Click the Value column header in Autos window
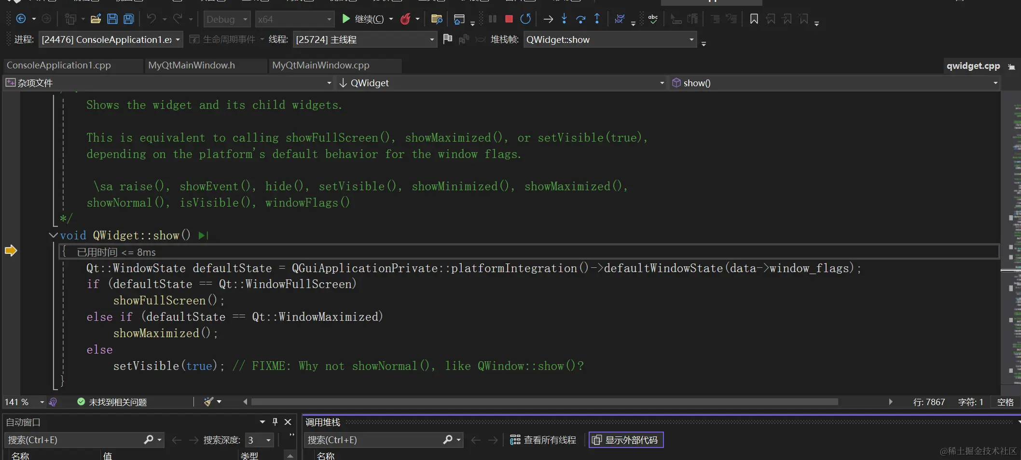The width and height of the screenshot is (1021, 460). (108, 456)
